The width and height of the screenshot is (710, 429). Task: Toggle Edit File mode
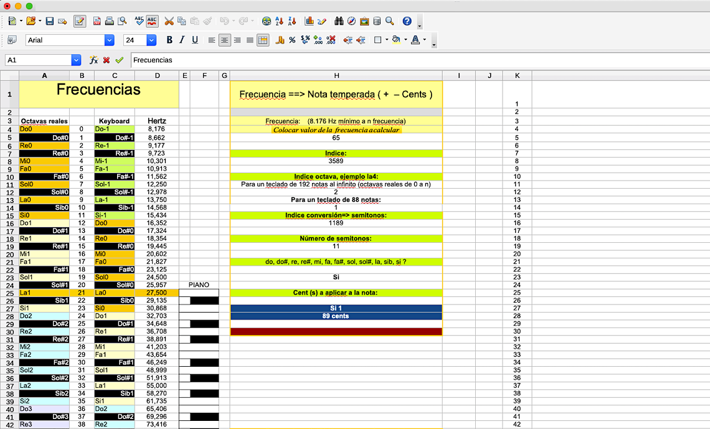click(80, 21)
